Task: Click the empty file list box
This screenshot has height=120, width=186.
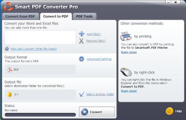Action: [x=40, y=37]
